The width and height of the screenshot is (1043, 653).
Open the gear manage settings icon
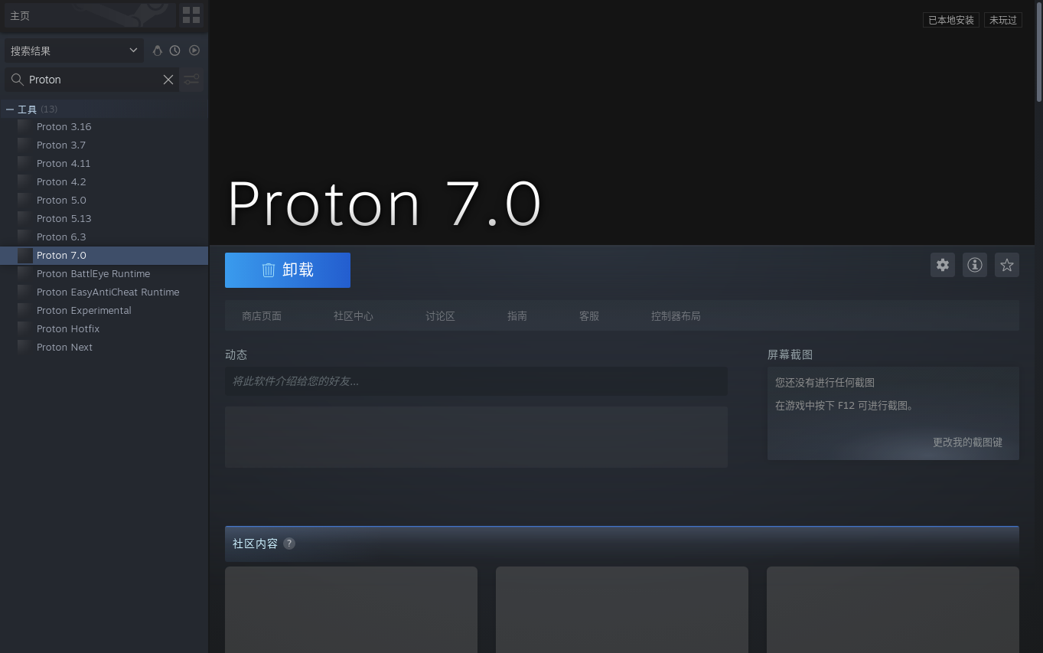[x=943, y=265]
